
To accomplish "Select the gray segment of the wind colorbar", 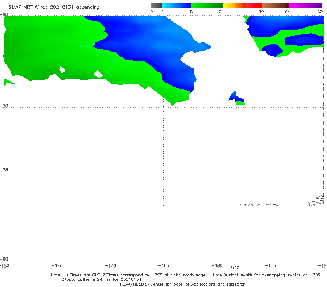I will coord(156,5).
